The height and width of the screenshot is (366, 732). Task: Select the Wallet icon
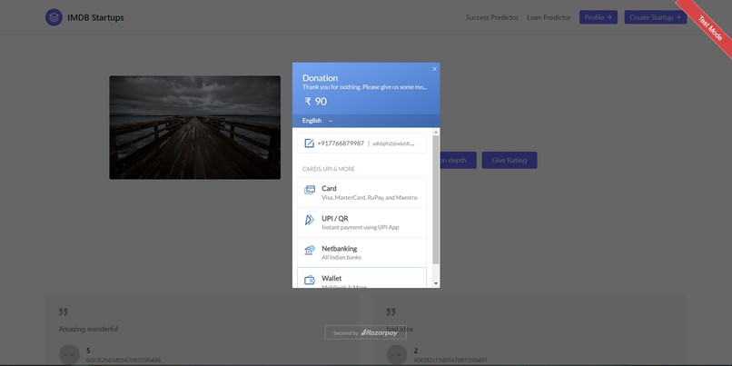pyautogui.click(x=310, y=280)
